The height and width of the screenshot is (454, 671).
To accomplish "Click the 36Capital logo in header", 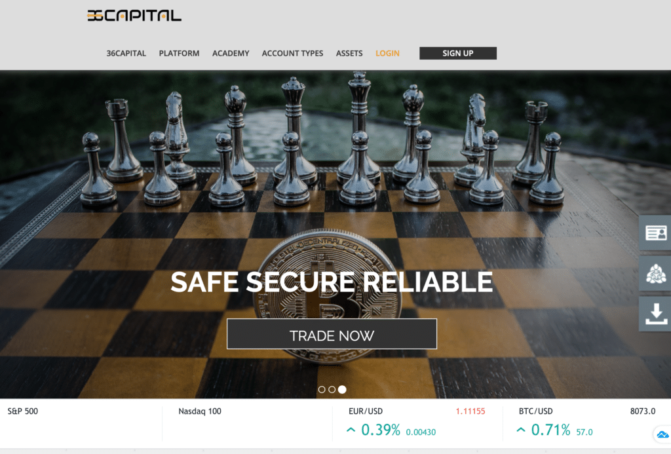I will [134, 16].
